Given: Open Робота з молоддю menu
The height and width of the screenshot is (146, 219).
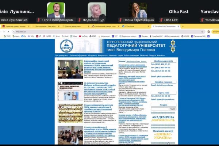Looking at the screenshot, I should (x=131, y=55).
